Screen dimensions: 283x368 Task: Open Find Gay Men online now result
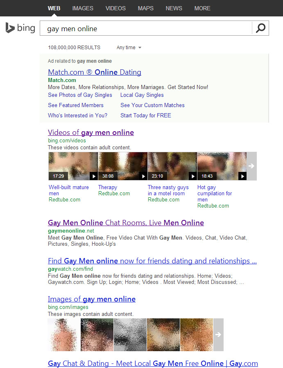pyautogui.click(x=152, y=261)
